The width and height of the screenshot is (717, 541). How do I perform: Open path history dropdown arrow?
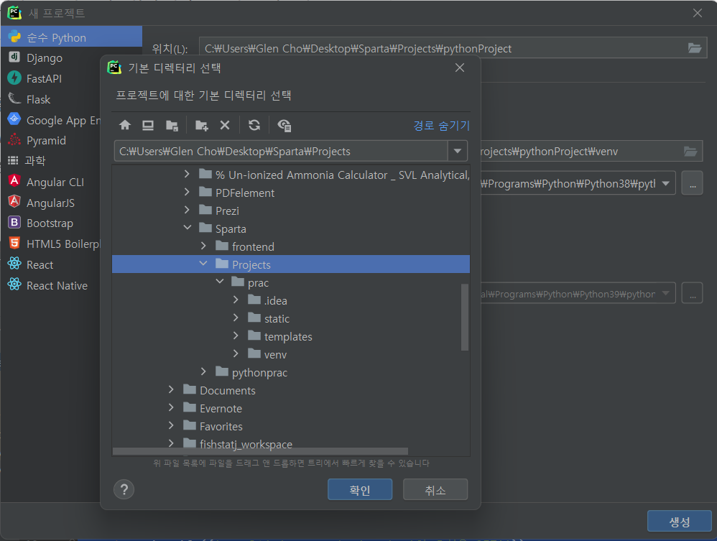[457, 151]
